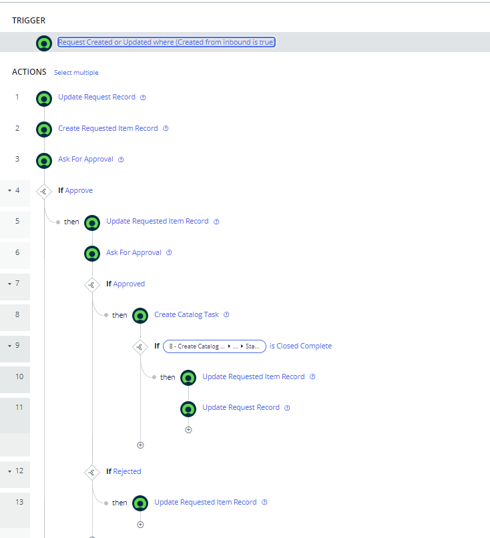Open help icon next to step 10 Update Requested Item Record
This screenshot has width=490, height=538.
(x=312, y=376)
